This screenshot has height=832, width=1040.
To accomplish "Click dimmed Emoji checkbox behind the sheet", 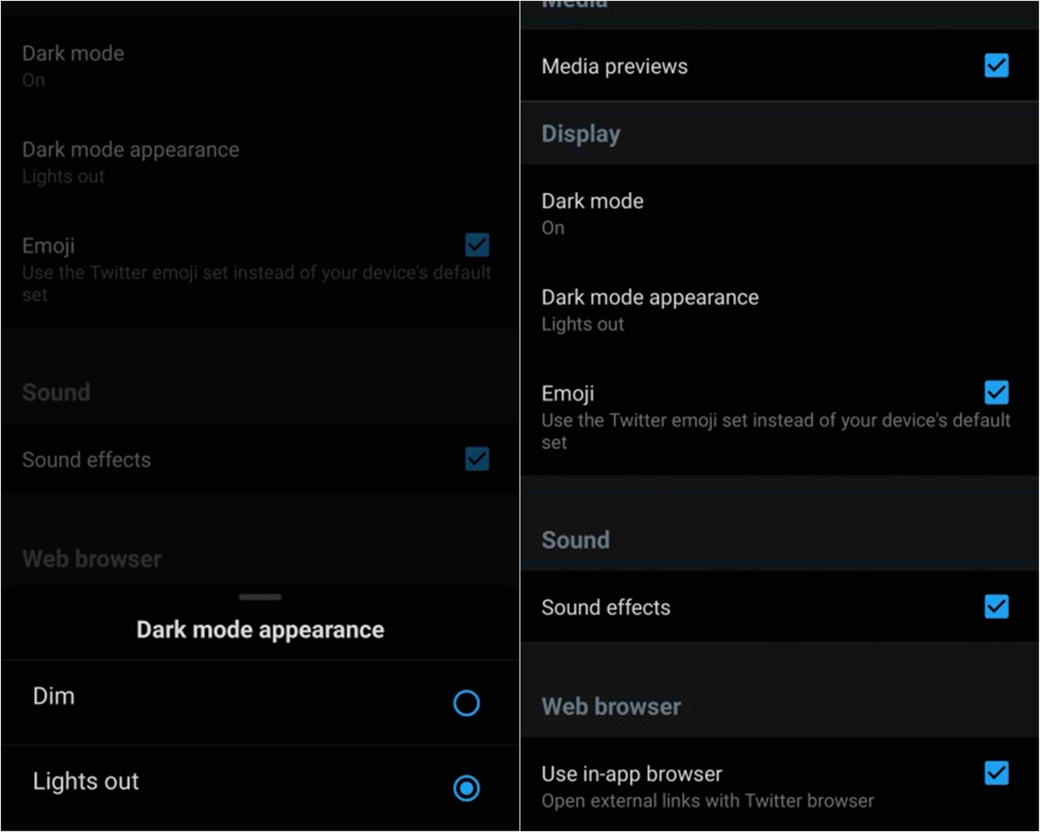I will pos(477,245).
